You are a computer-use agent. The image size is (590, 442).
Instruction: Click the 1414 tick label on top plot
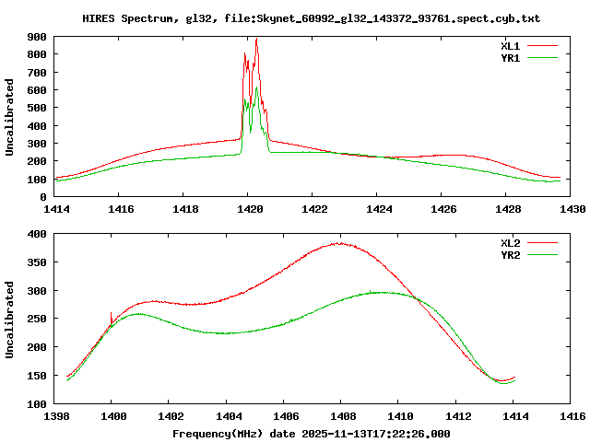56,209
